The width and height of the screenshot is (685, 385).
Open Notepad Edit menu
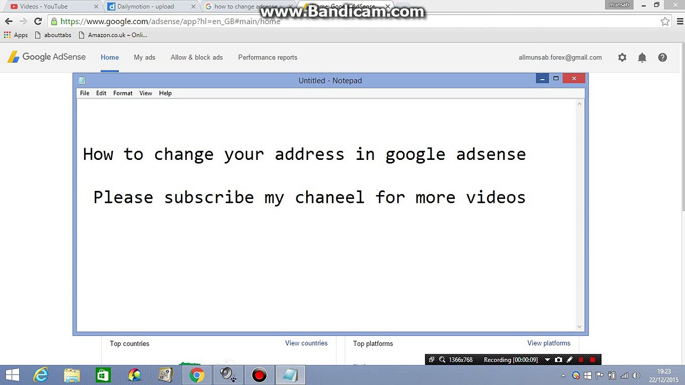coord(101,93)
